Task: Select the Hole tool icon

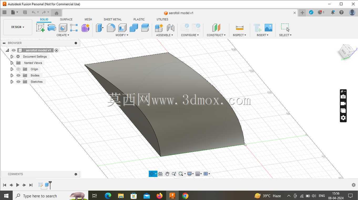Action: click(63, 28)
